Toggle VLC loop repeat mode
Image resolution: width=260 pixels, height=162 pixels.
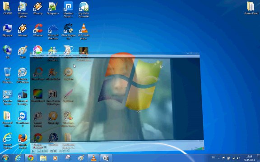(x=64, y=151)
